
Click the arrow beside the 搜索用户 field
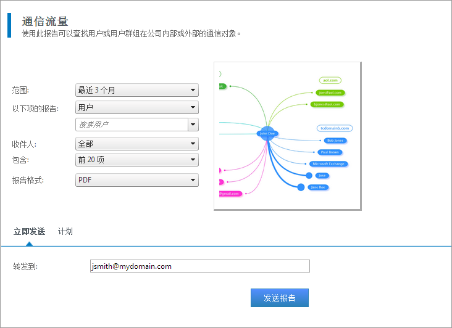193,125
